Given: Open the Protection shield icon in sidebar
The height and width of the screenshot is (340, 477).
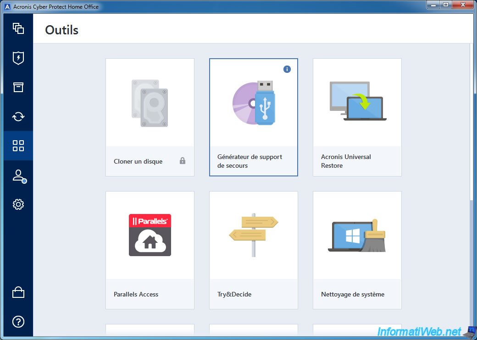Looking at the screenshot, I should (18, 58).
